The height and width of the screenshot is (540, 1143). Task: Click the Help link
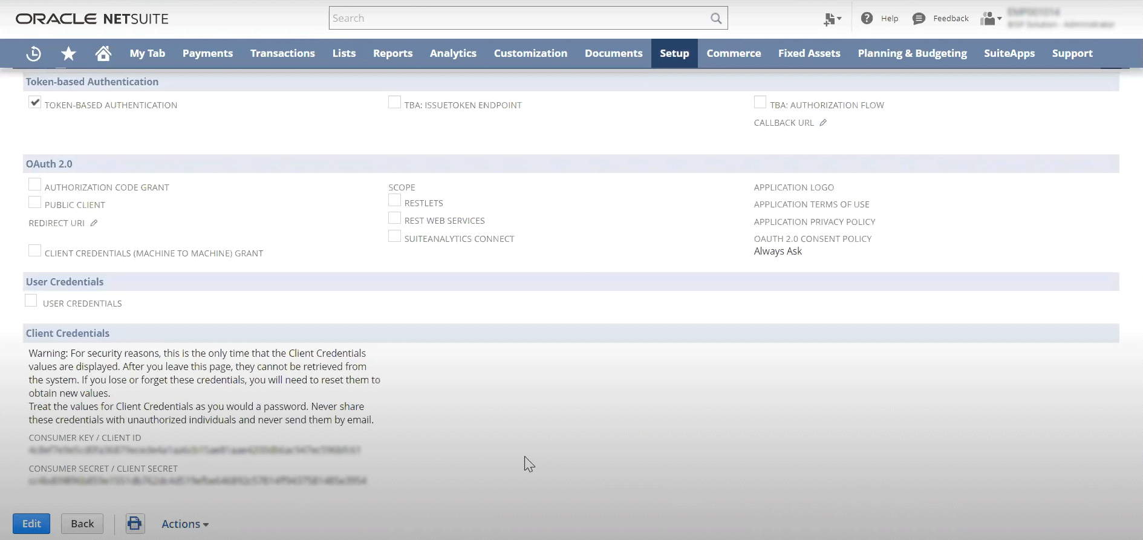tap(890, 19)
